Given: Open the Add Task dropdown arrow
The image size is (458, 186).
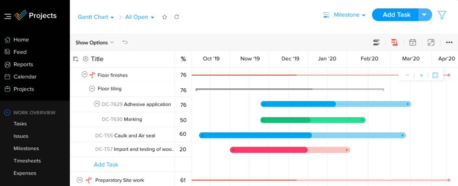Looking at the screenshot, I should coord(424,15).
